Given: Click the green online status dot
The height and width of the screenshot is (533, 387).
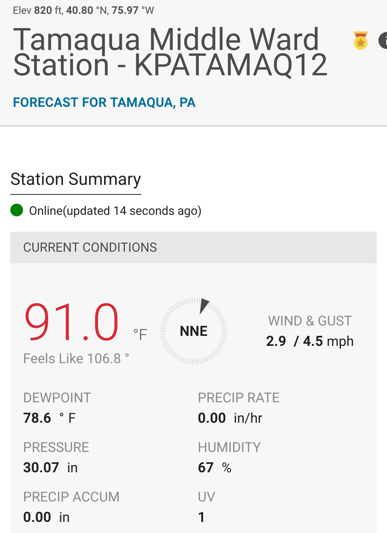Looking at the screenshot, I should pyautogui.click(x=17, y=210).
